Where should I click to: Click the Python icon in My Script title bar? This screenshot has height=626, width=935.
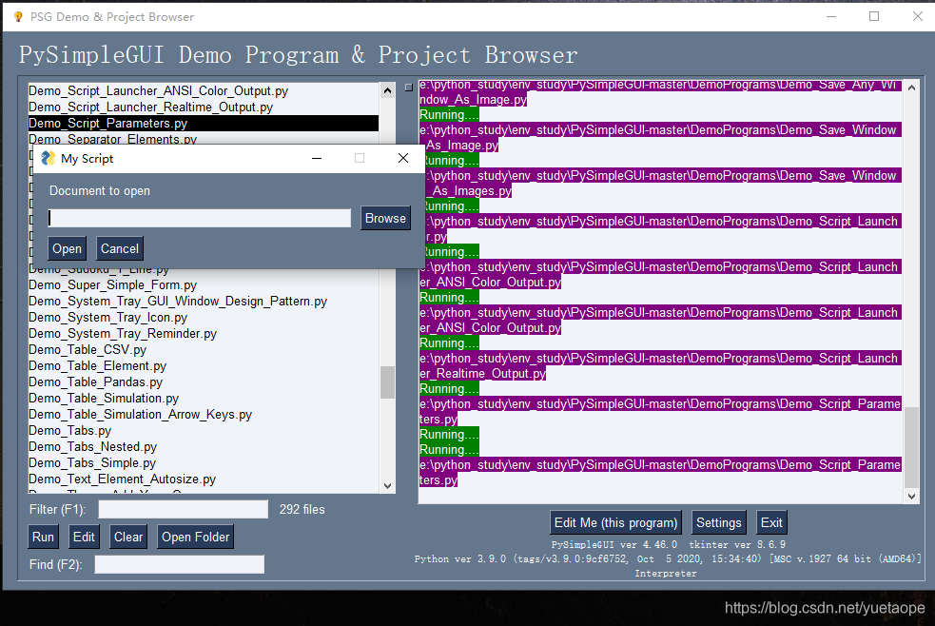[x=48, y=159]
